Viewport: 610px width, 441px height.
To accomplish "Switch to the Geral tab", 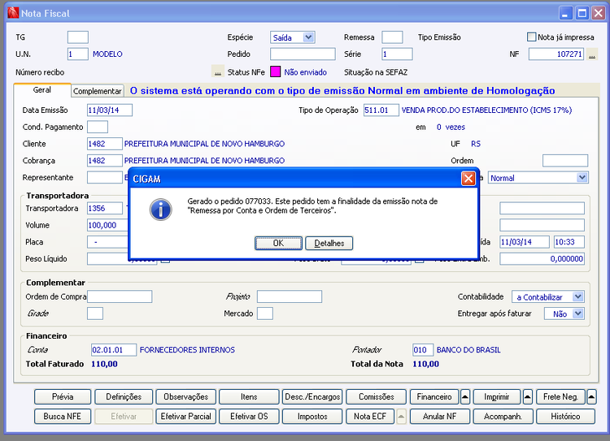I will click(42, 90).
